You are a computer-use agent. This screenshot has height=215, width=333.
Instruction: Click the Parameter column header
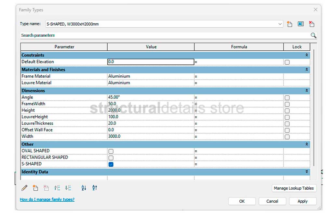[64, 47]
